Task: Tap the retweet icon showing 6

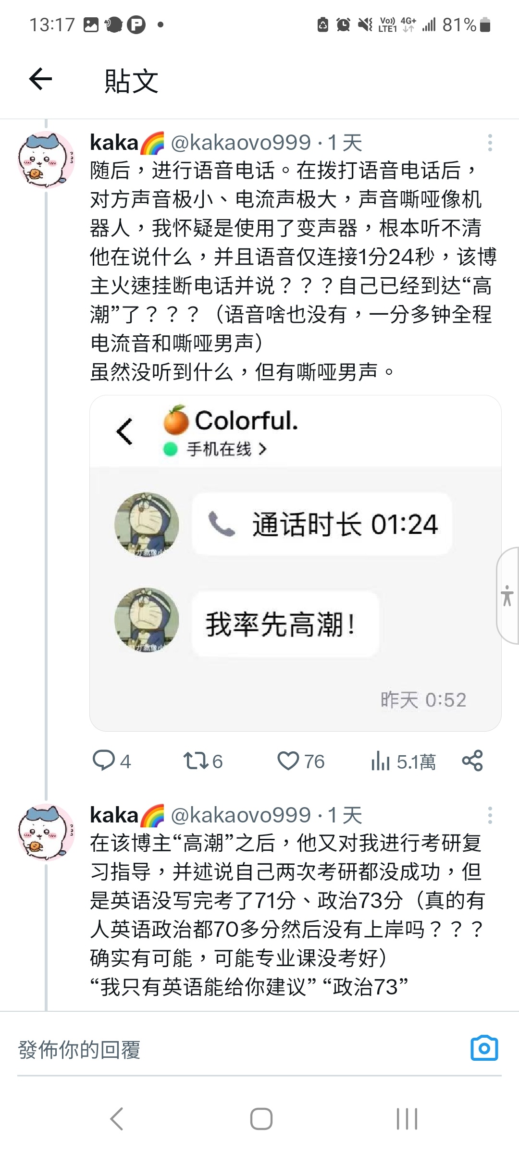Action: tap(195, 760)
